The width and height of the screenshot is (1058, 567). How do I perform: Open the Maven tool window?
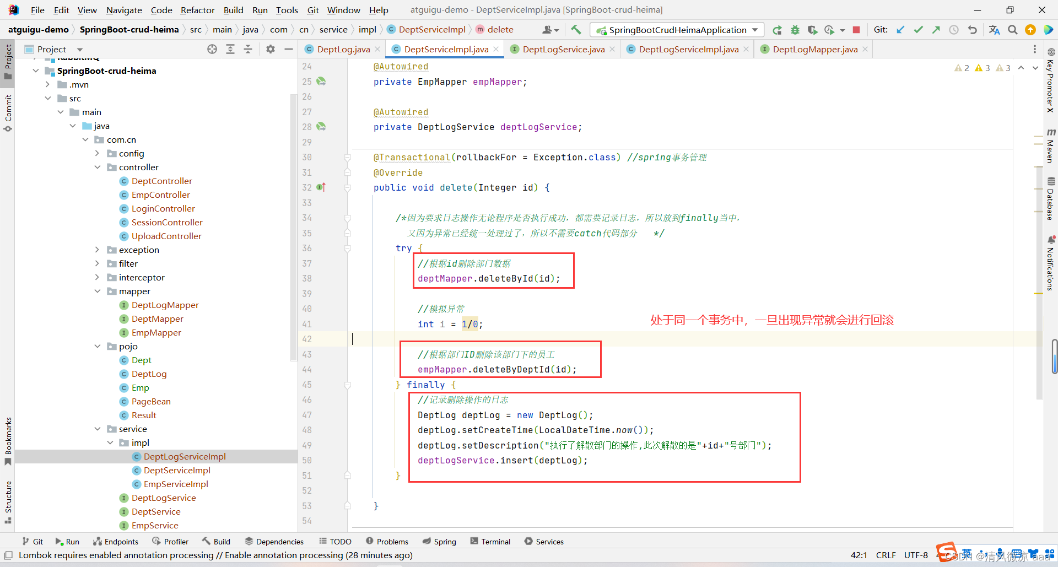coord(1051,146)
